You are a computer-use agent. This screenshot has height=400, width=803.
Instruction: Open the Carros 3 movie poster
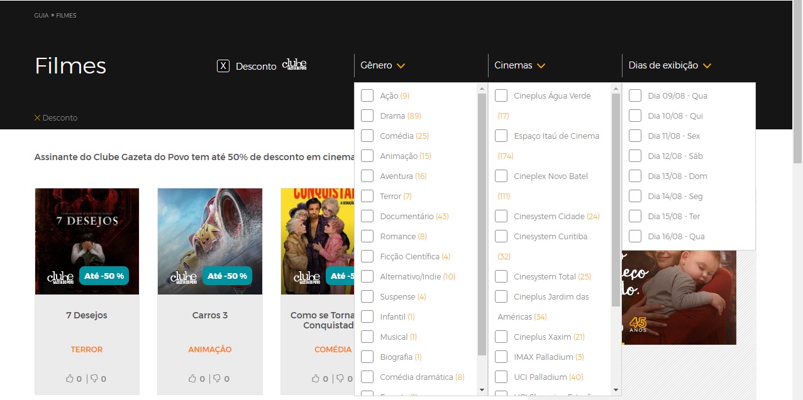tap(210, 241)
